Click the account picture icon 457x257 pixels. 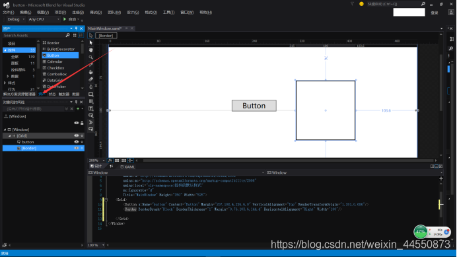(x=451, y=13)
